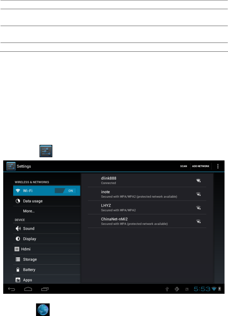Open the three-dot overflow menu
The image size is (228, 316).
click(x=218, y=166)
